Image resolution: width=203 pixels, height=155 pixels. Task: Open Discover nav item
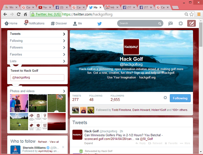(59, 23)
